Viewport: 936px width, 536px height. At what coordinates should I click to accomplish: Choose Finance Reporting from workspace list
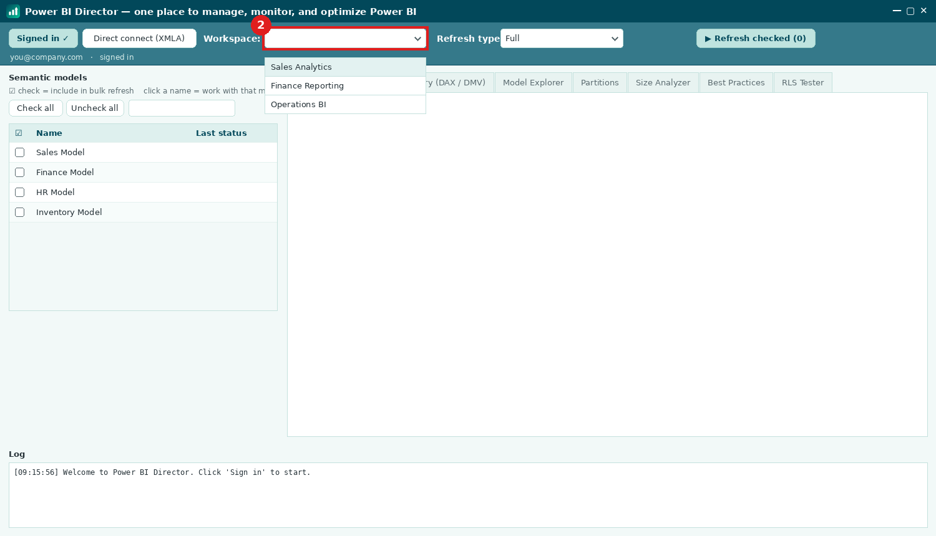pos(345,86)
